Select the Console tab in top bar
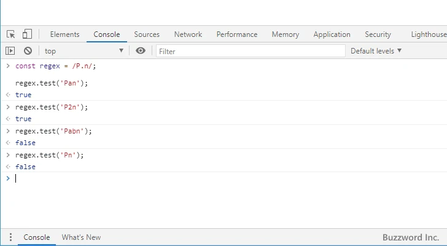Viewport: 447px width, 246px height. (107, 34)
